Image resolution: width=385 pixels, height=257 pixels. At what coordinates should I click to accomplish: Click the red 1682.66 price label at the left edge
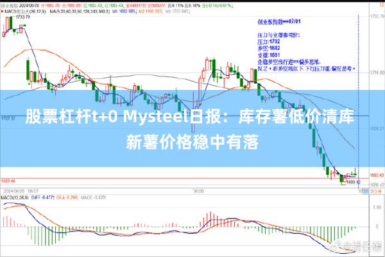click(8, 181)
